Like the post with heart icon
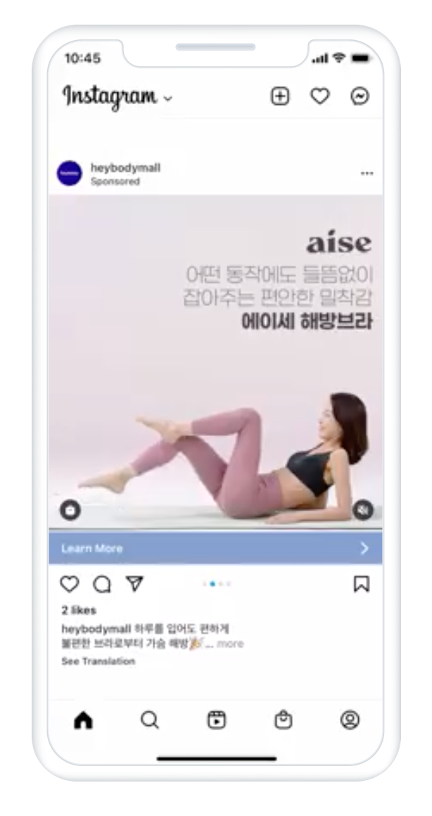The width and height of the screenshot is (432, 816). pos(69,585)
